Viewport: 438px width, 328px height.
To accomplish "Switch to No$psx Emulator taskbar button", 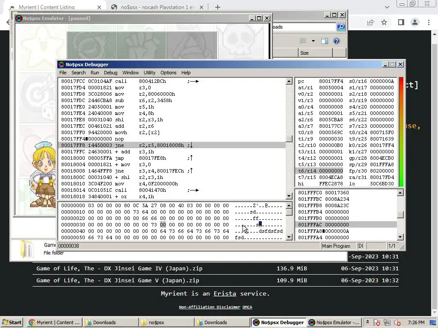I will coord(334,322).
